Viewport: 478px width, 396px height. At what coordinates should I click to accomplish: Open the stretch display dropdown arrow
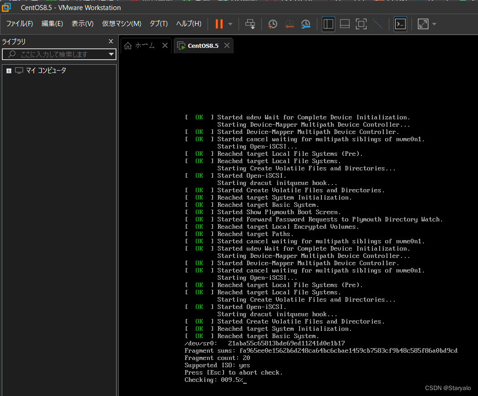pyautogui.click(x=434, y=24)
